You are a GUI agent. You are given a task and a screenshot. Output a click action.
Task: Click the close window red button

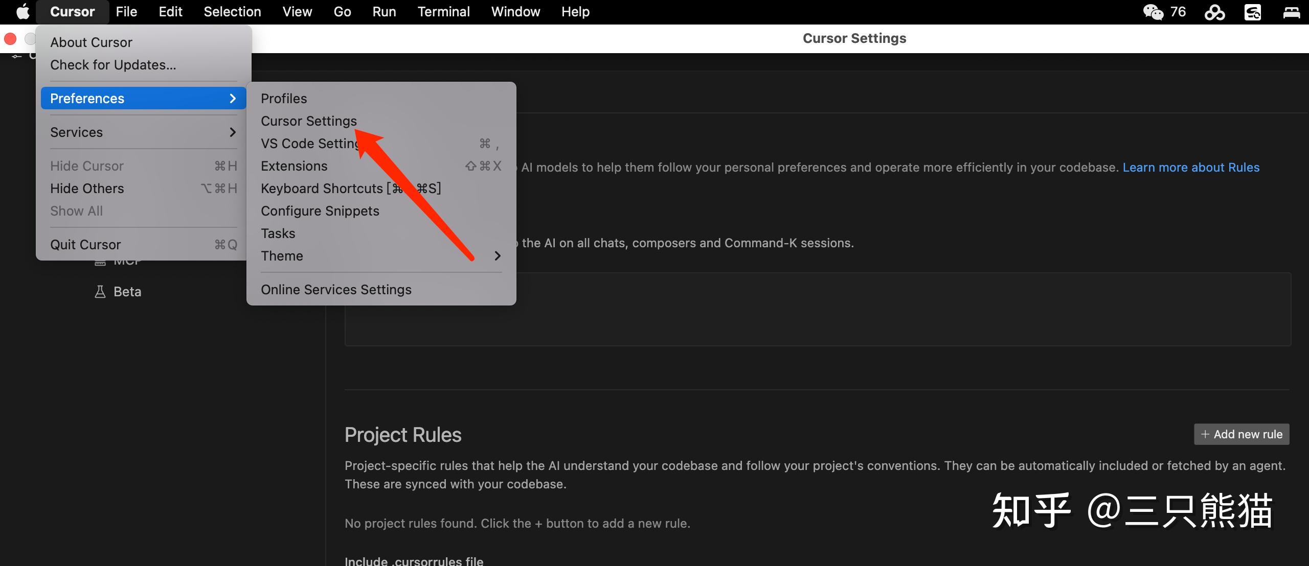coord(10,39)
